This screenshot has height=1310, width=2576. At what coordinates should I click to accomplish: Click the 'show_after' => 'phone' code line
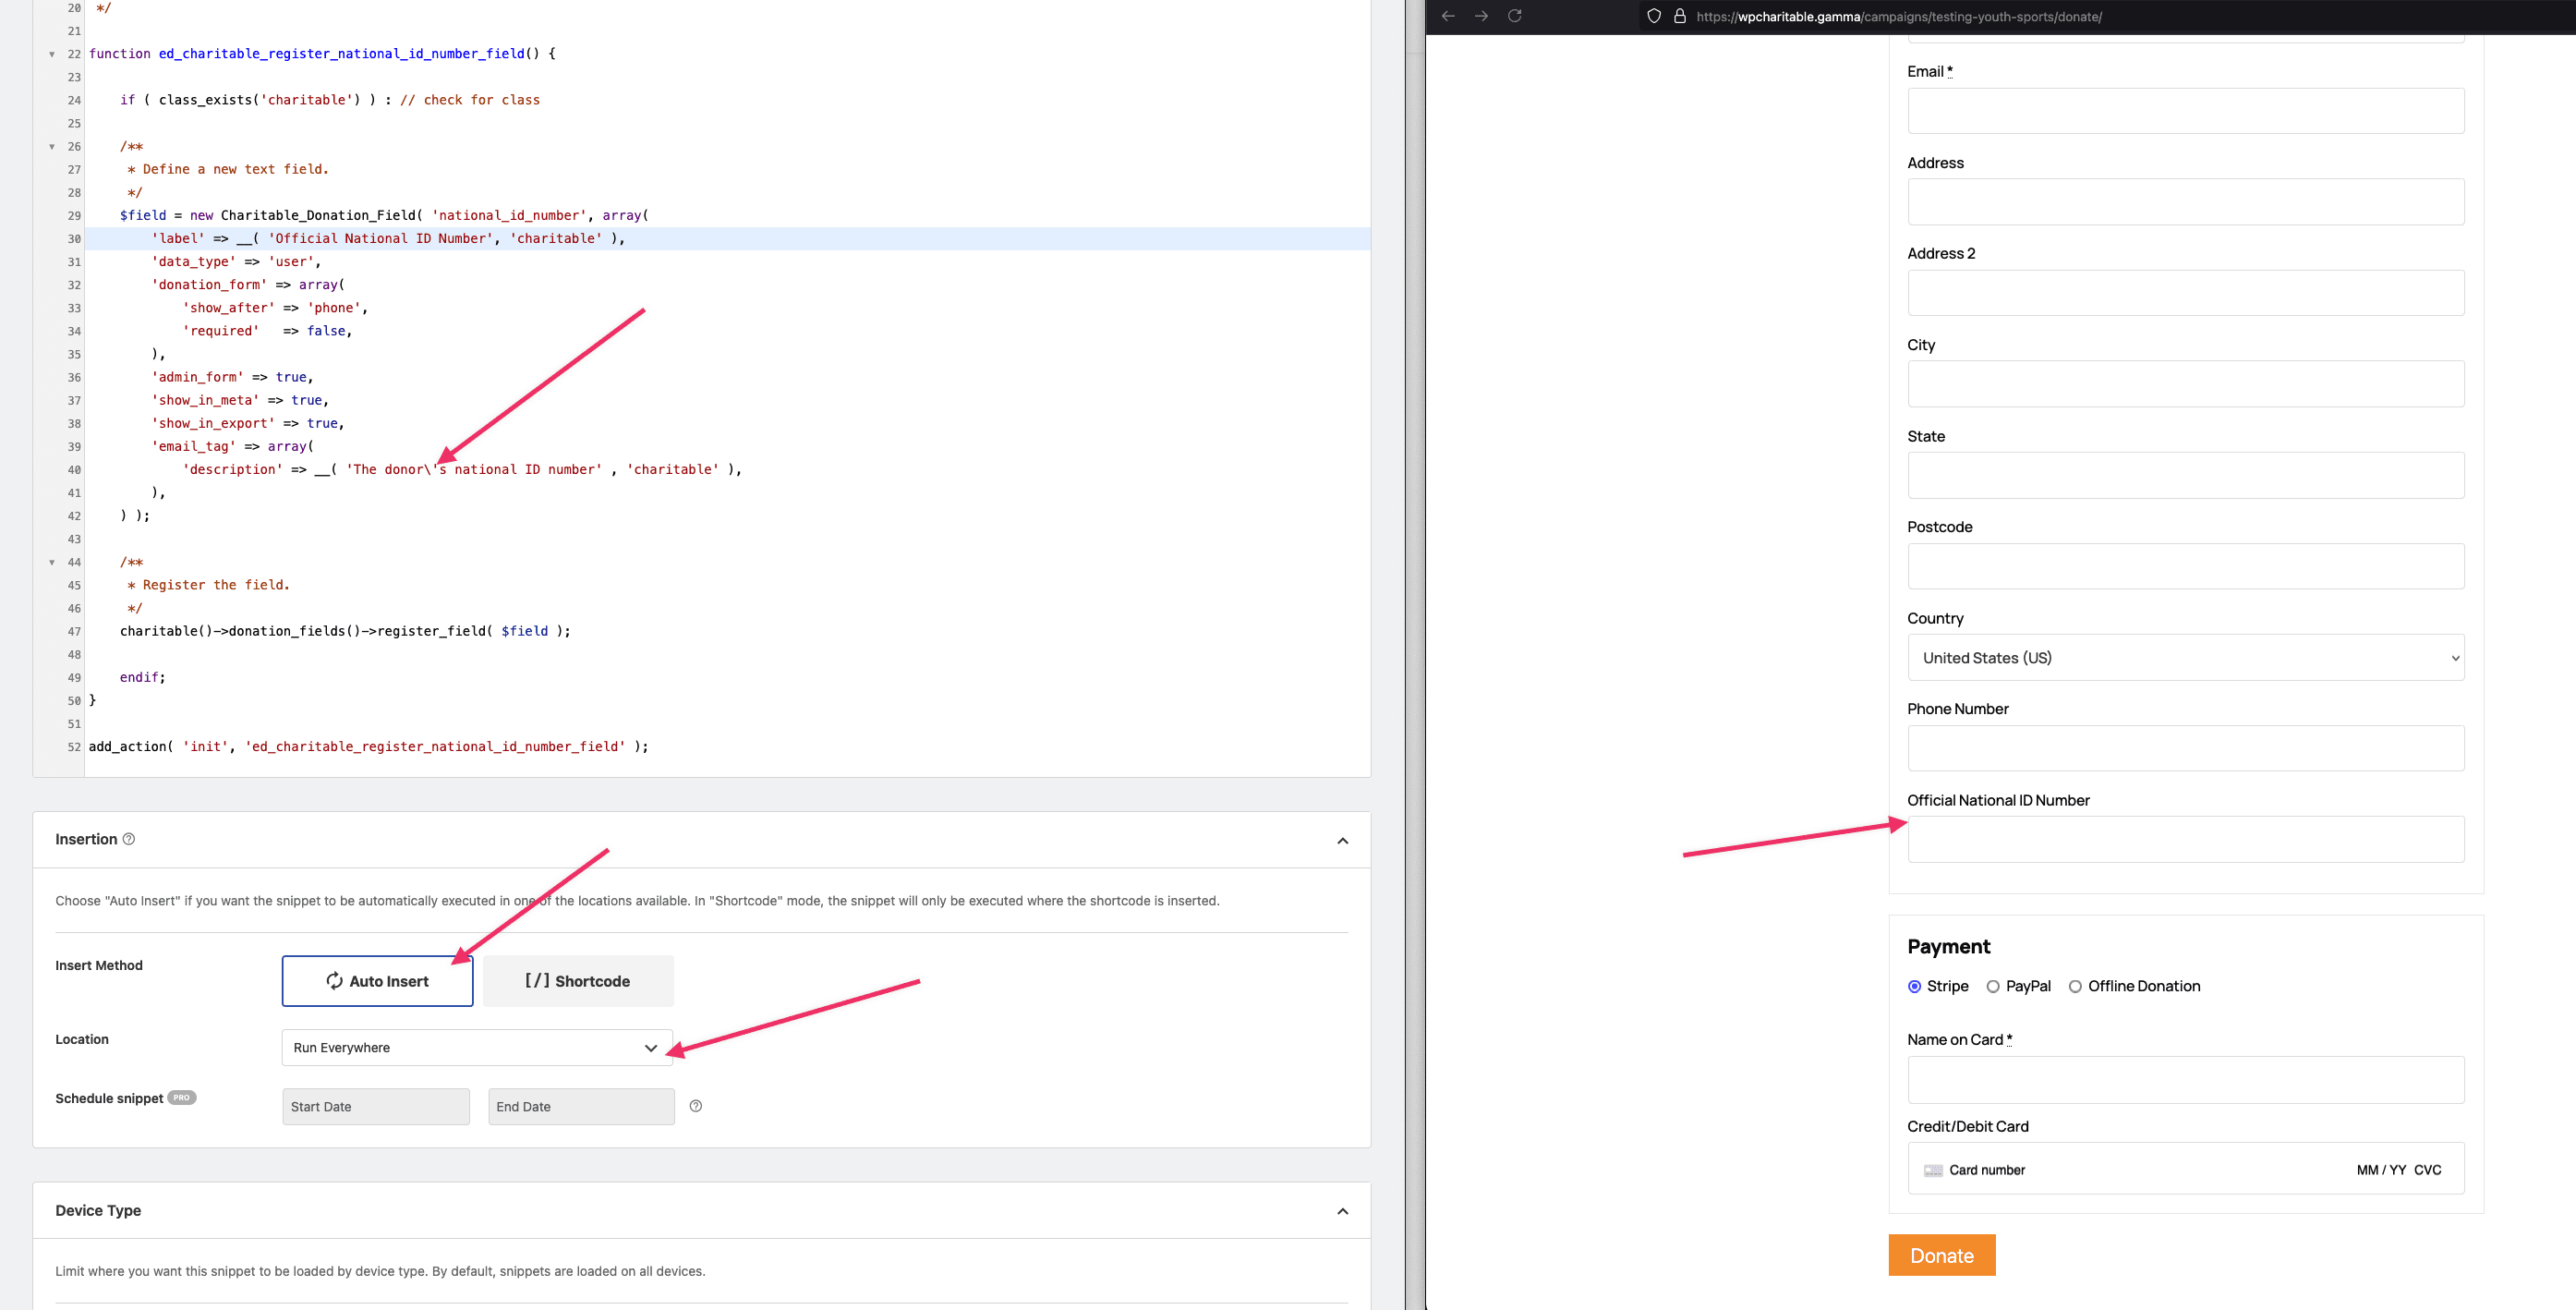point(275,308)
